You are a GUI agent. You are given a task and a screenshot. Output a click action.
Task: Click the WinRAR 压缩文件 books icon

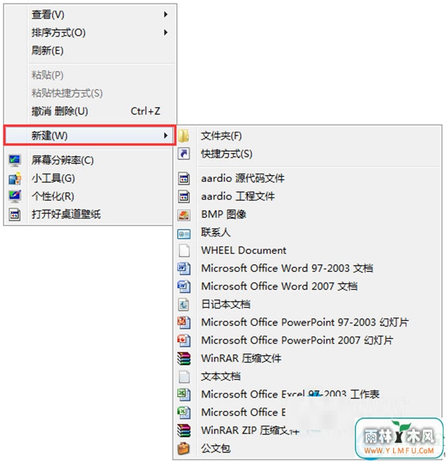pos(184,359)
